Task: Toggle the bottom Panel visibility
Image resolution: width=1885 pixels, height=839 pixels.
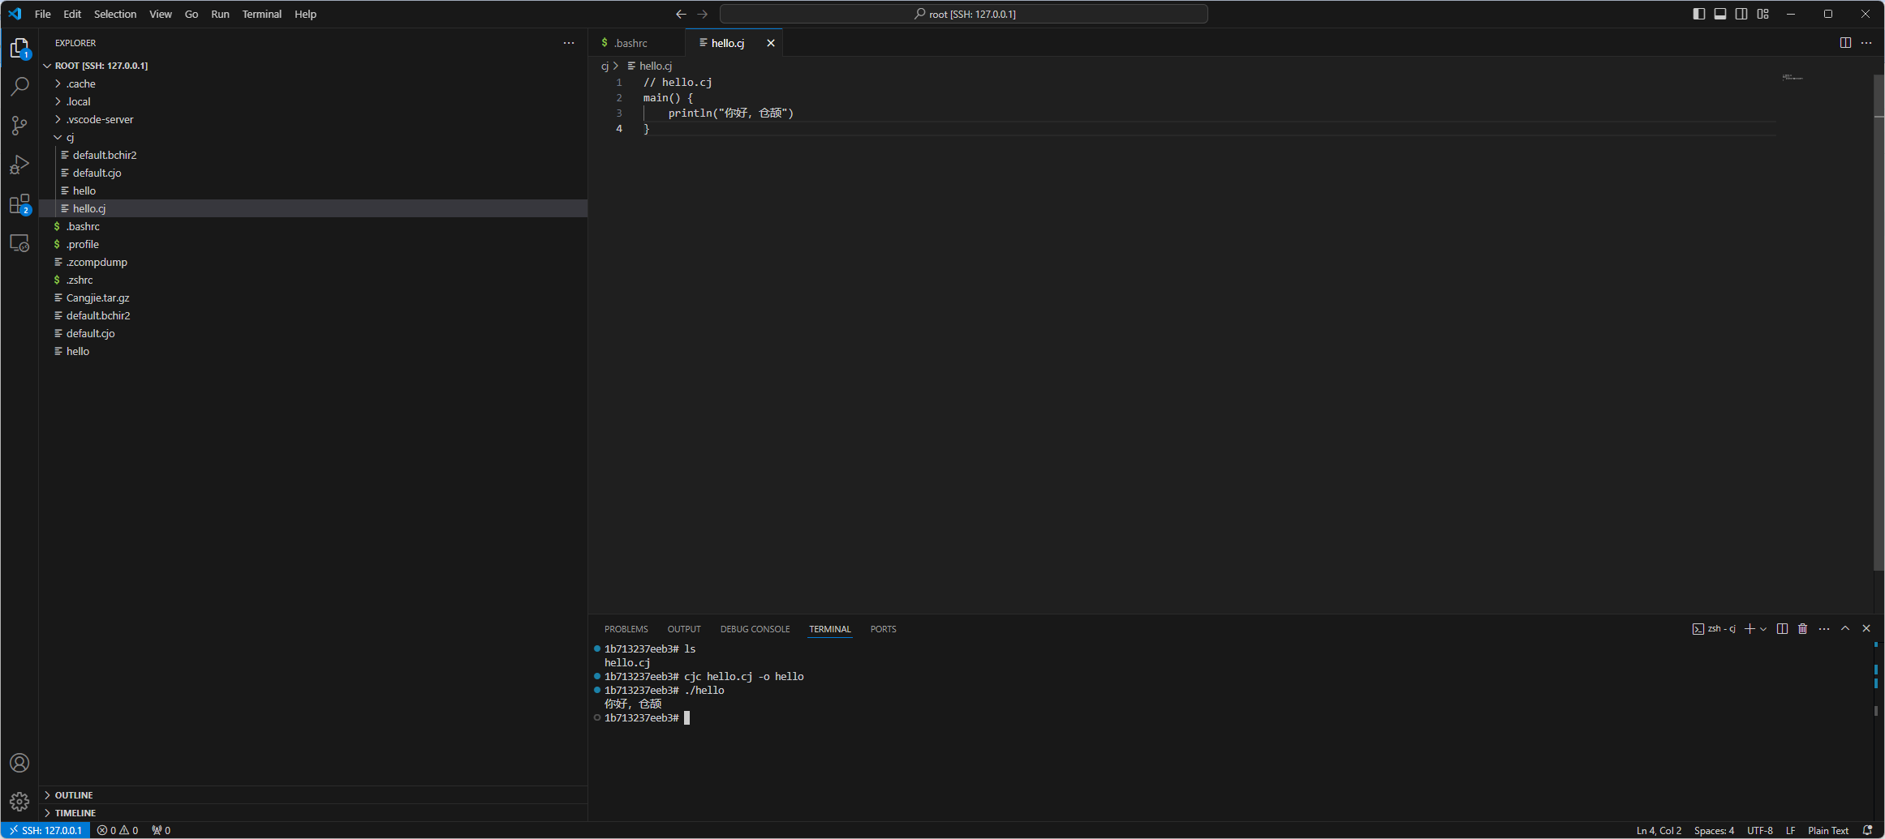Action: pos(1720,14)
